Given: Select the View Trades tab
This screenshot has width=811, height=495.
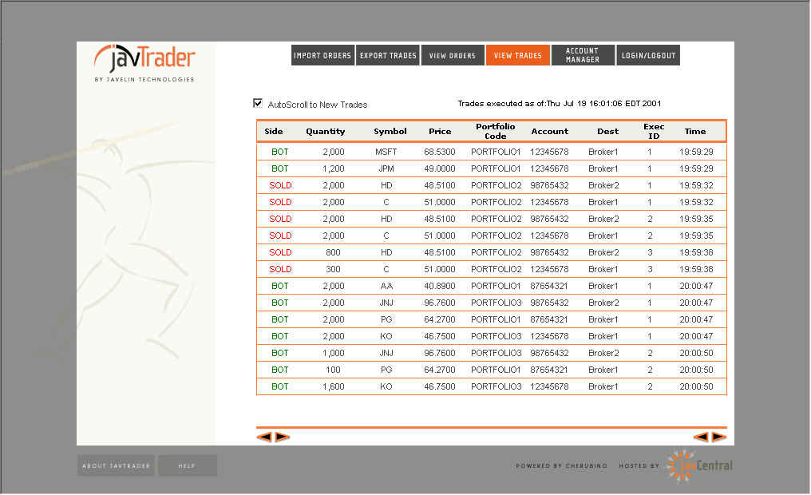Looking at the screenshot, I should [x=518, y=55].
